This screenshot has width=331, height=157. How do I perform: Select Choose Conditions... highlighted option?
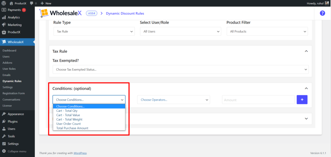(x=89, y=106)
